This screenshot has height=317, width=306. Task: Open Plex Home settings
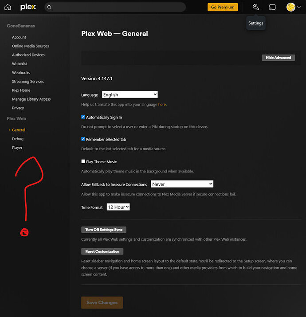21,90
